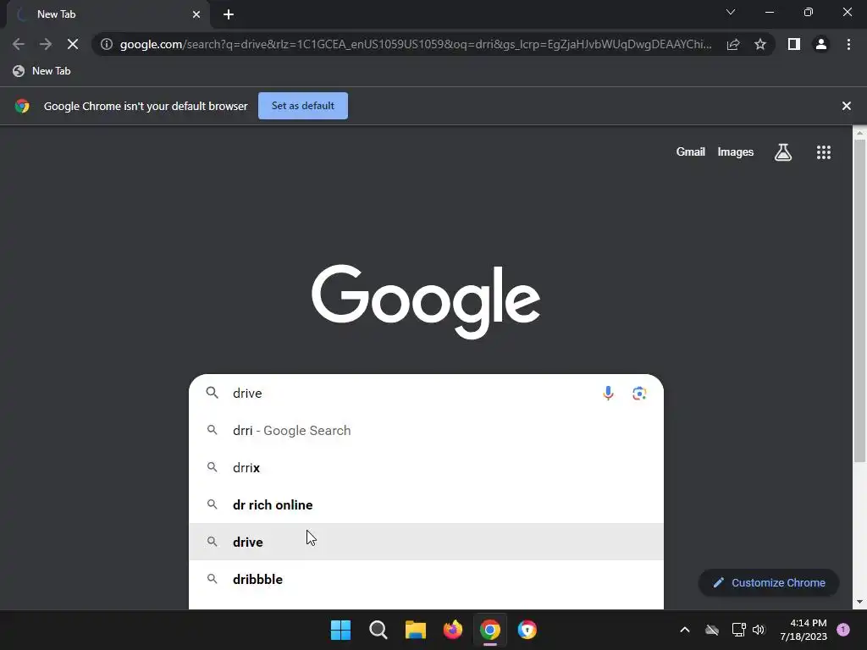Set Chrome as default browser

pyautogui.click(x=303, y=106)
